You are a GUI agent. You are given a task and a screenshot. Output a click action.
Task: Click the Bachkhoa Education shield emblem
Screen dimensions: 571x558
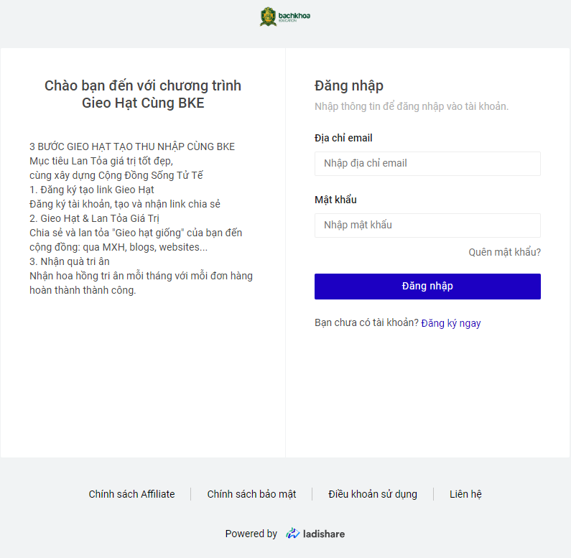[268, 17]
